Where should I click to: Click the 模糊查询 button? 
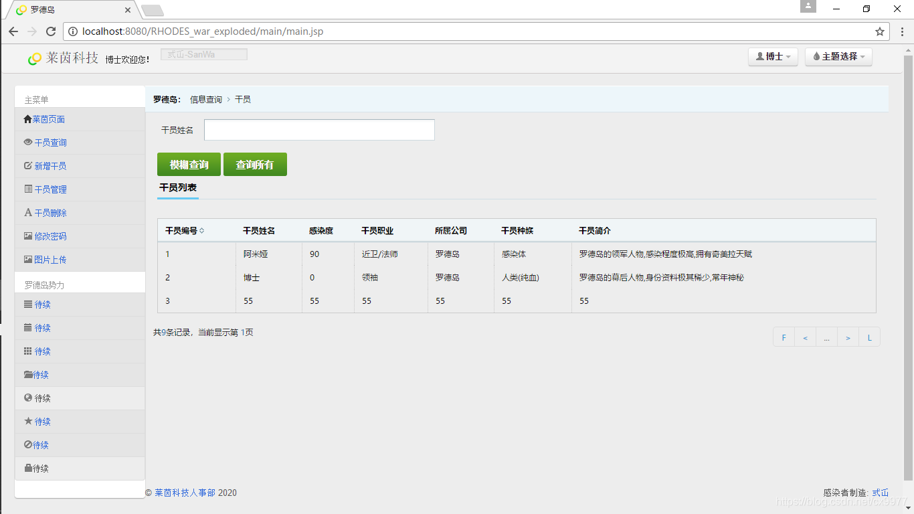(x=189, y=165)
